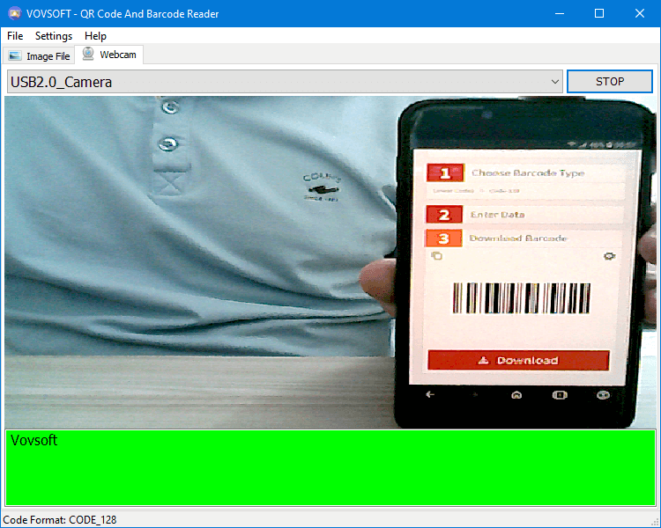
Task: Click the gear icon above the barcode
Action: [x=609, y=256]
